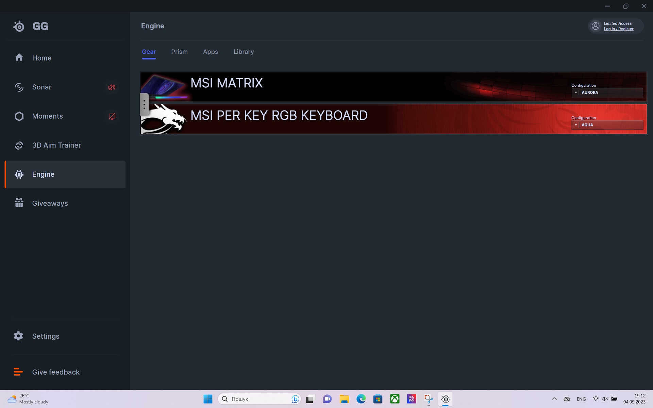653x408 pixels.
Task: Click the three-dot drag handle on device list
Action: [144, 105]
